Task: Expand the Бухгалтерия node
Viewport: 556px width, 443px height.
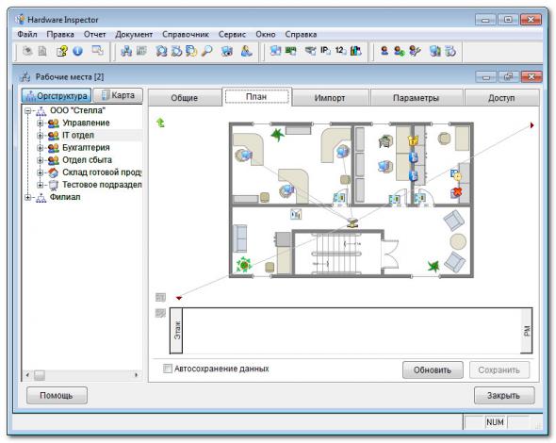Action: 41,148
